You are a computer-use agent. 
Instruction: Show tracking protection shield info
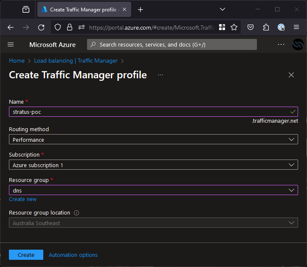click(x=58, y=28)
